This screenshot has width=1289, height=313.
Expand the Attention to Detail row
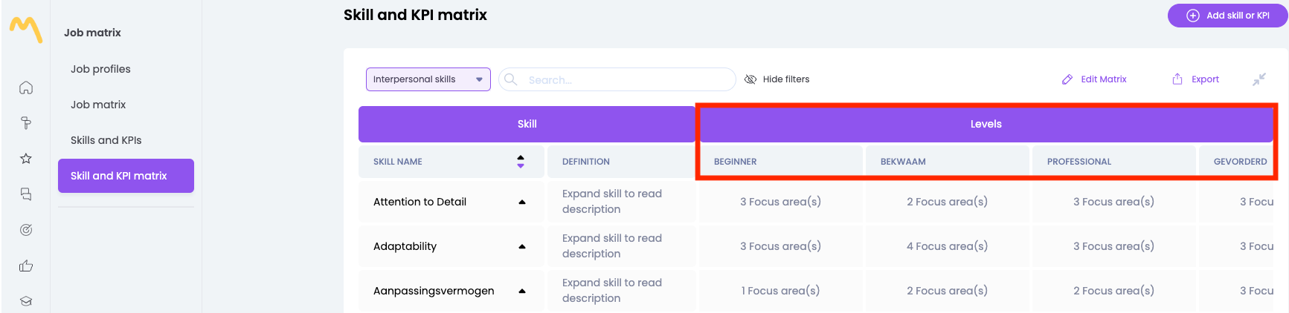click(x=522, y=202)
